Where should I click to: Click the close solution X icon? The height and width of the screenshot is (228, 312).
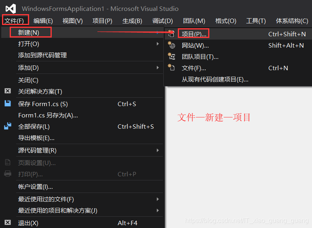(x=8, y=91)
